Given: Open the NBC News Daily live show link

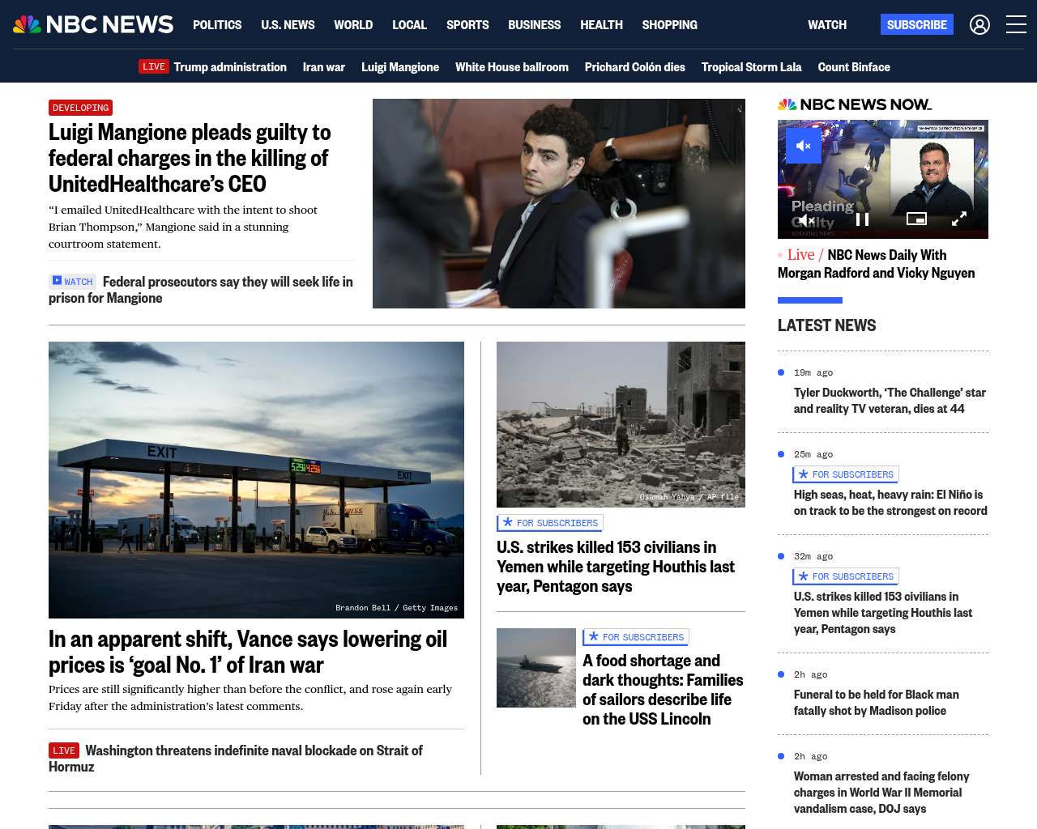Looking at the screenshot, I should pyautogui.click(x=877, y=264).
